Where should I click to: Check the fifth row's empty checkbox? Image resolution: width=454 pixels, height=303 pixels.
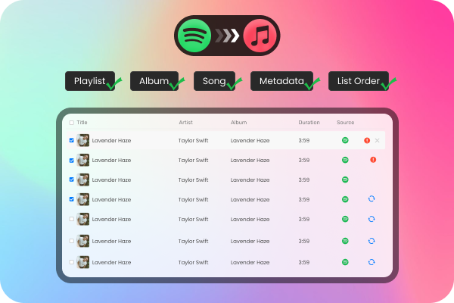(72, 219)
